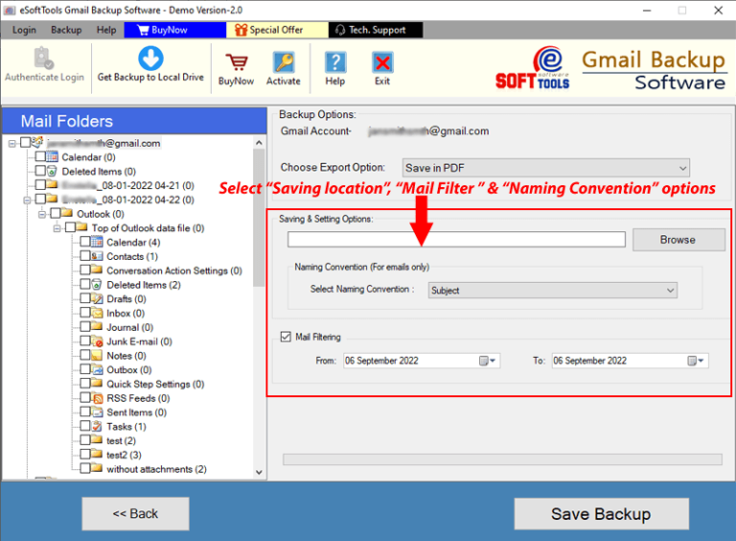This screenshot has height=541, width=736.
Task: Click the Special Offer menu item
Action: (277, 30)
